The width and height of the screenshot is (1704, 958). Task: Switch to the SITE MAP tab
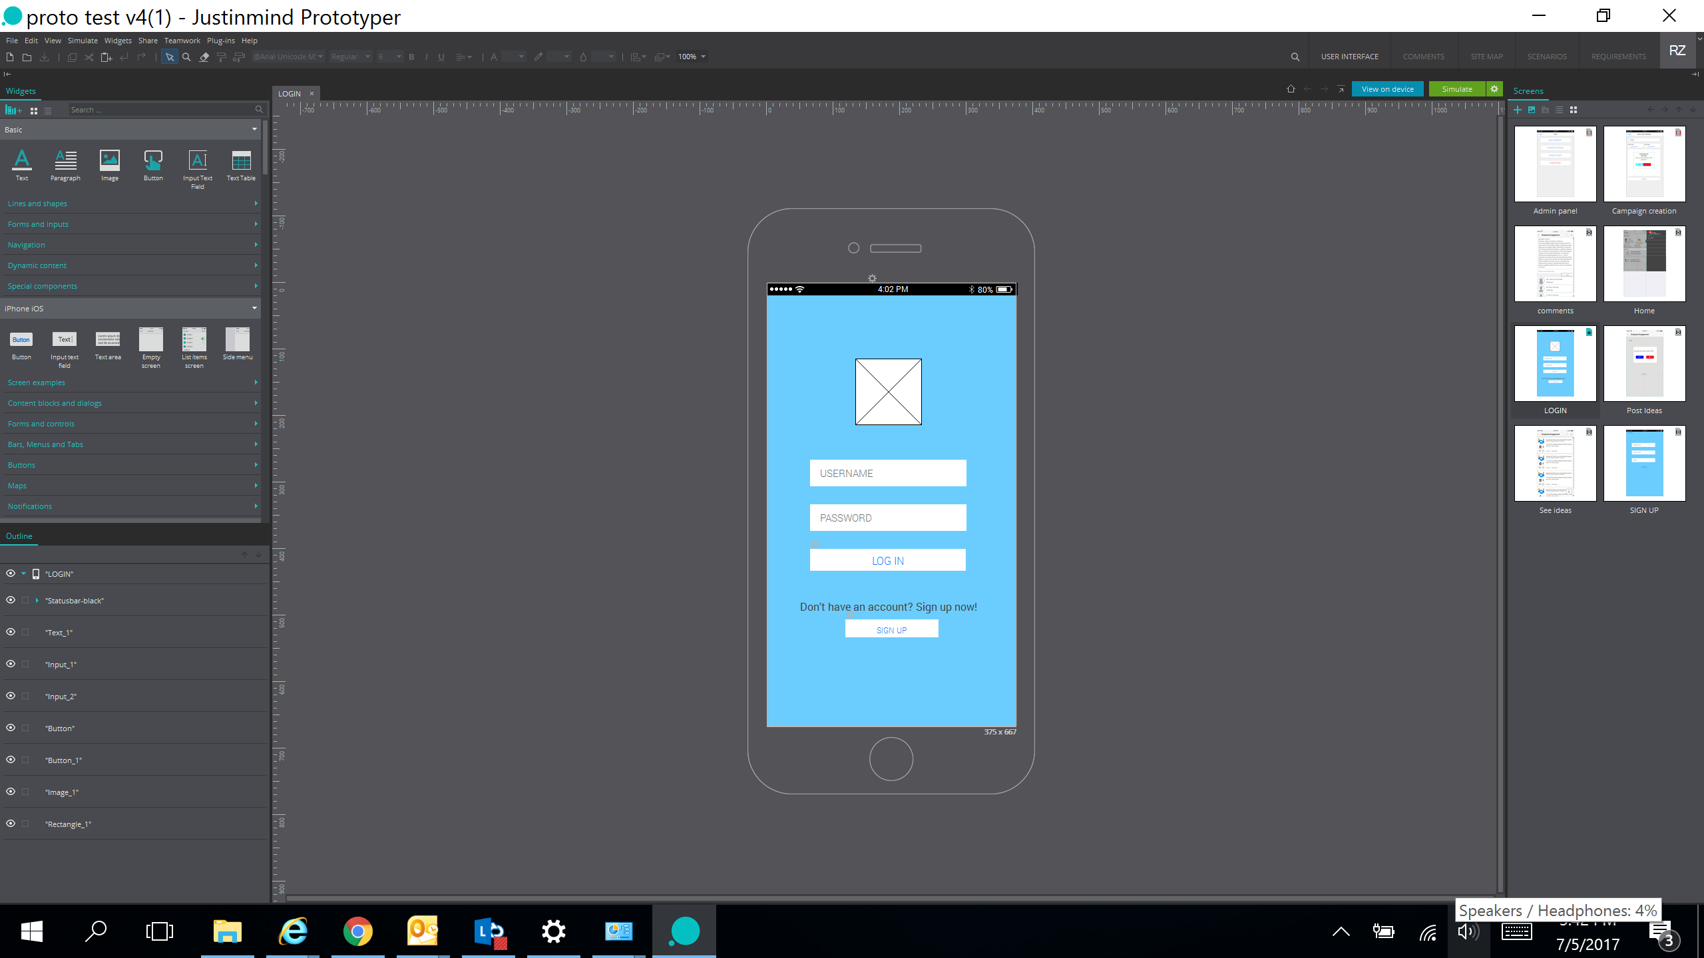tap(1486, 57)
